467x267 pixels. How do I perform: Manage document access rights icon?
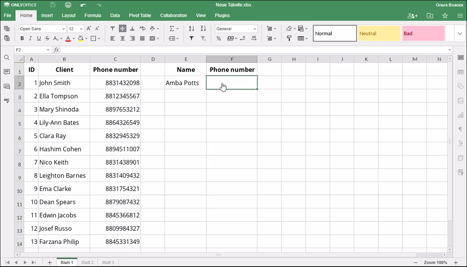tap(412, 16)
